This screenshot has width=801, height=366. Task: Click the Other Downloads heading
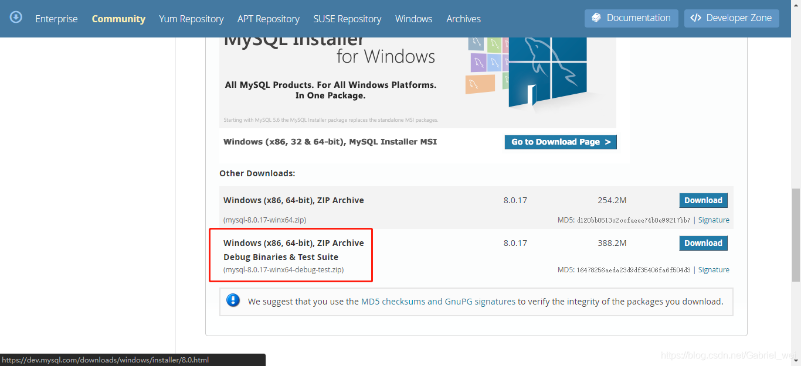pos(257,173)
